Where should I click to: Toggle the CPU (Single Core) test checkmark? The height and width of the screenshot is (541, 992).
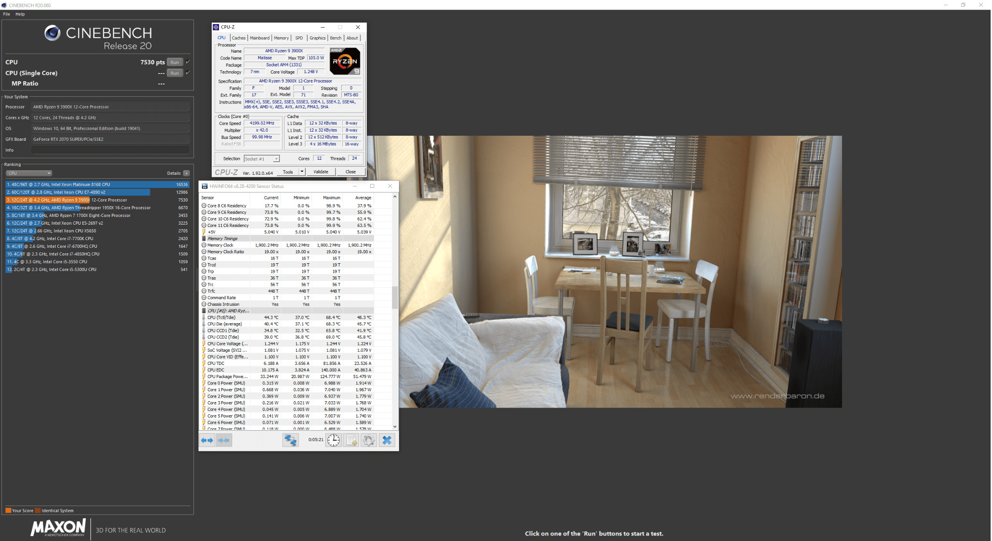click(188, 73)
